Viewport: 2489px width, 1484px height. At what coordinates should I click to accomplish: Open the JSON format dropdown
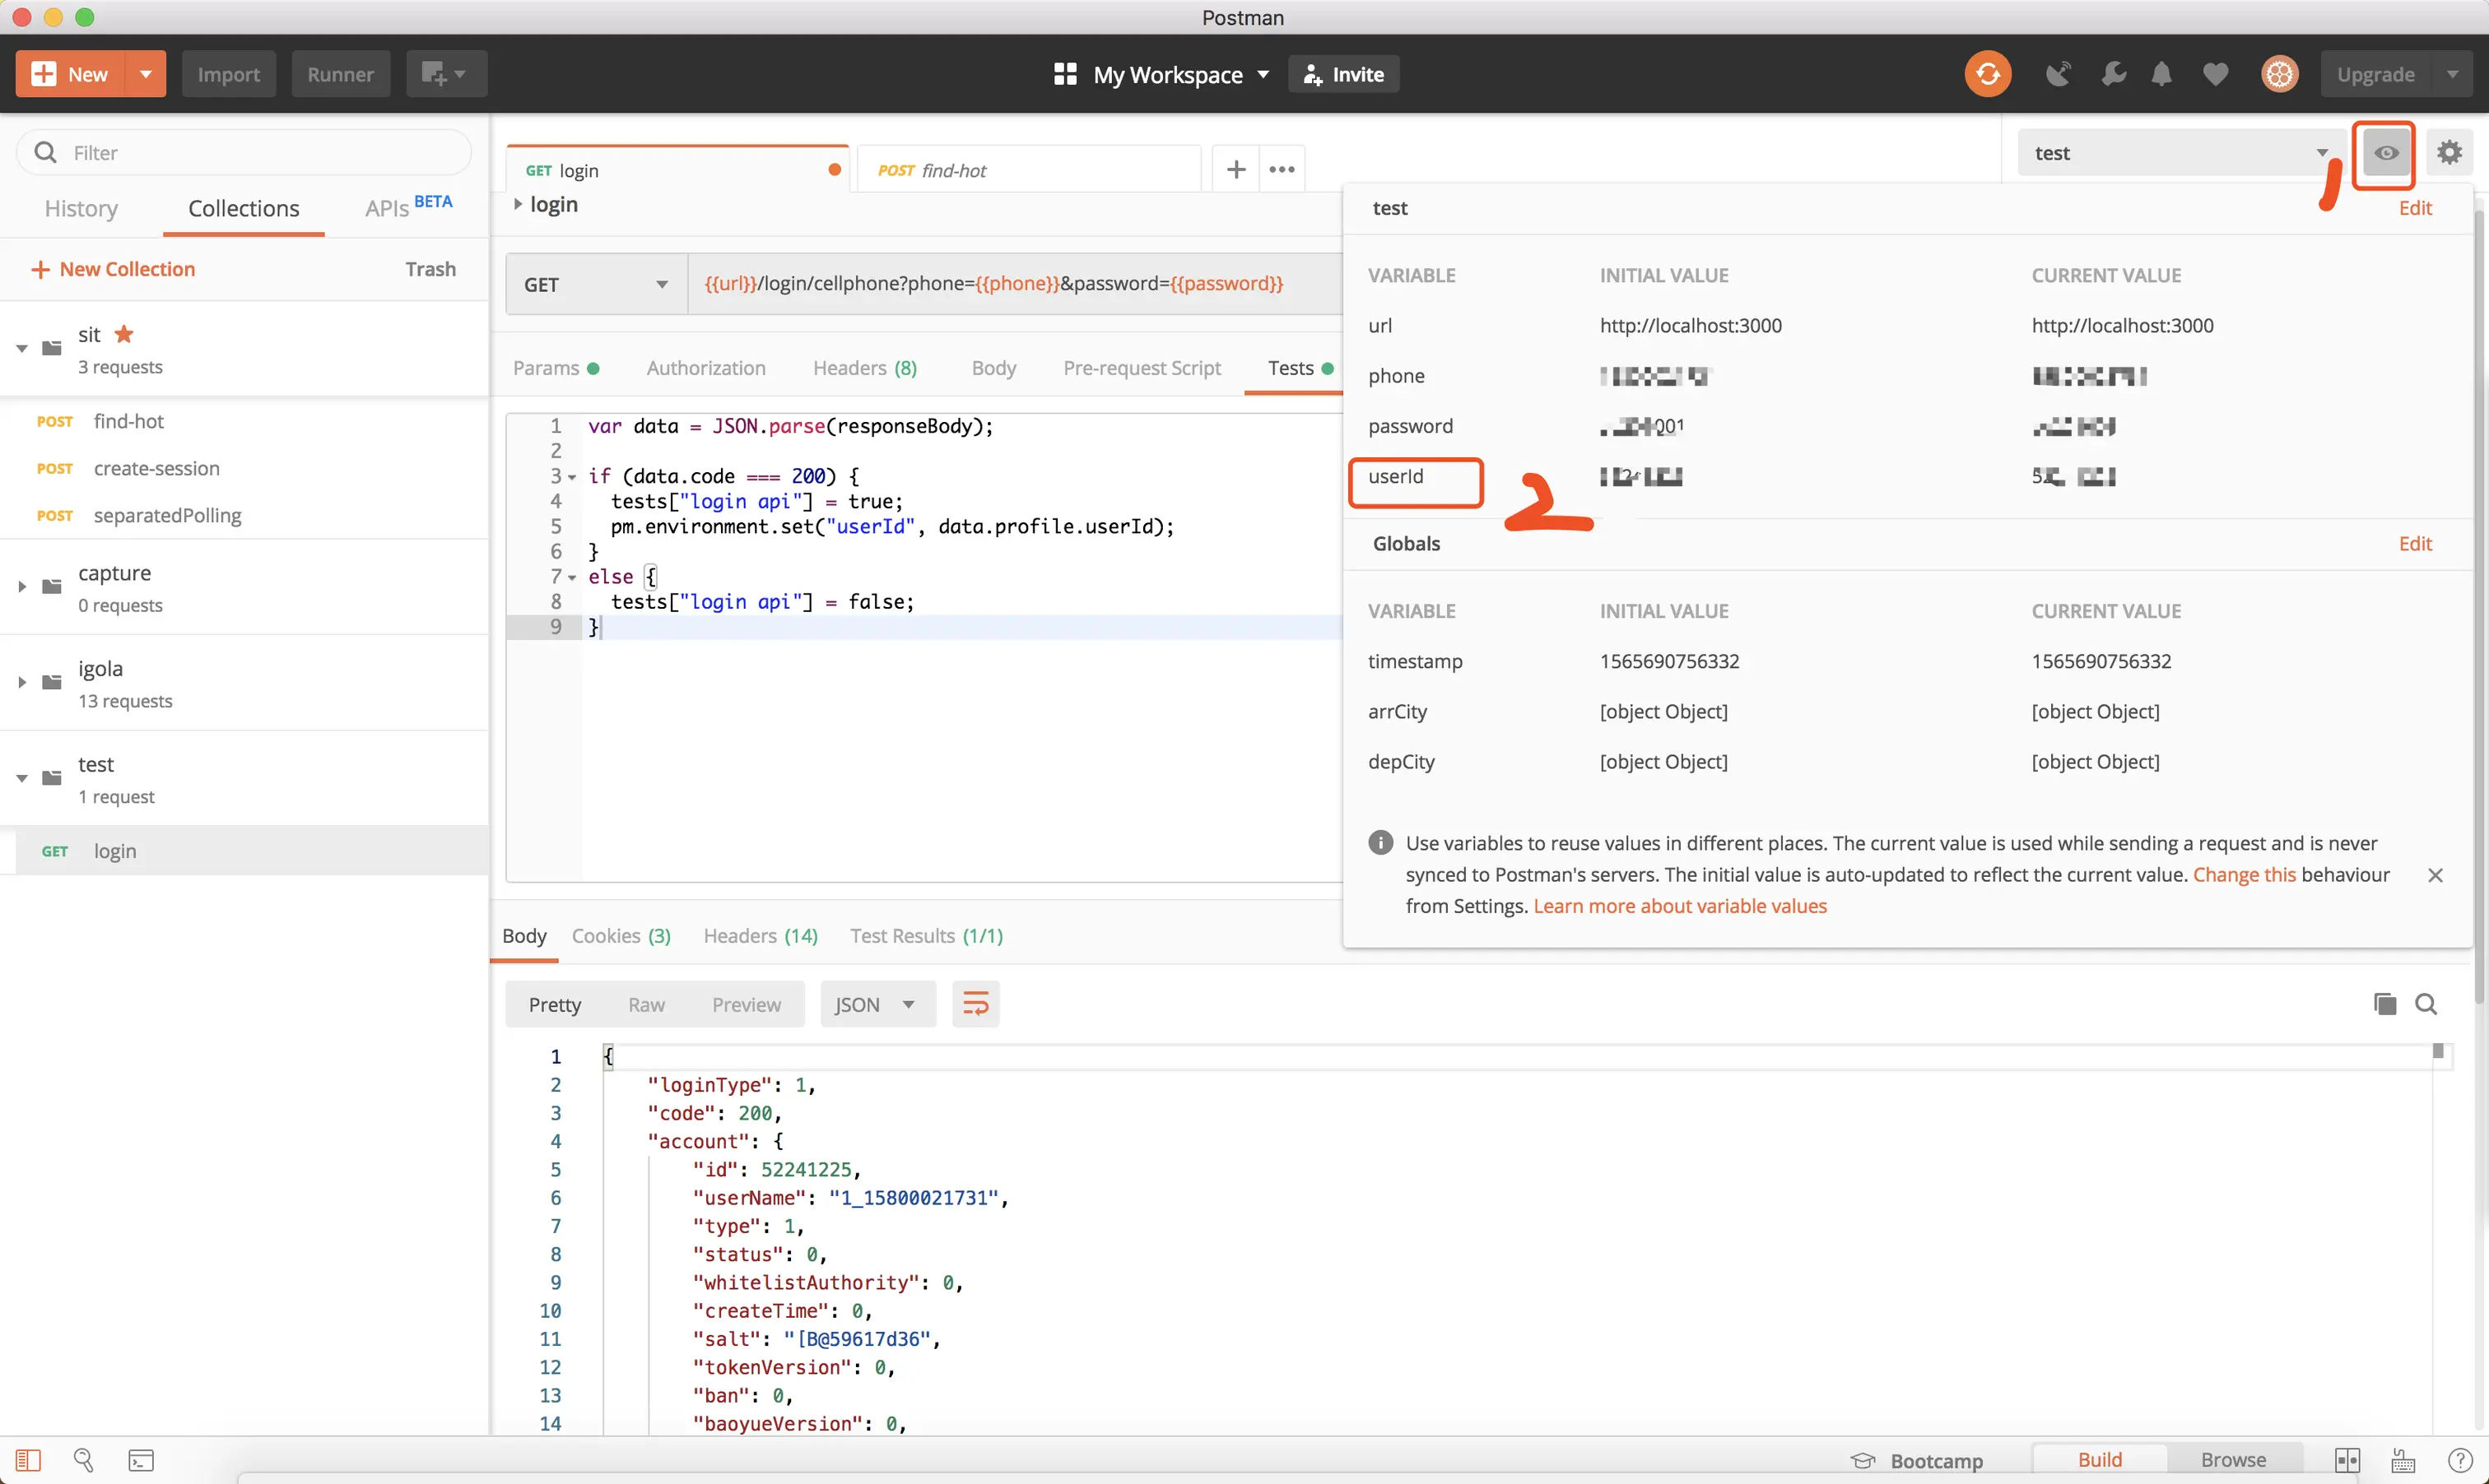click(x=877, y=1004)
